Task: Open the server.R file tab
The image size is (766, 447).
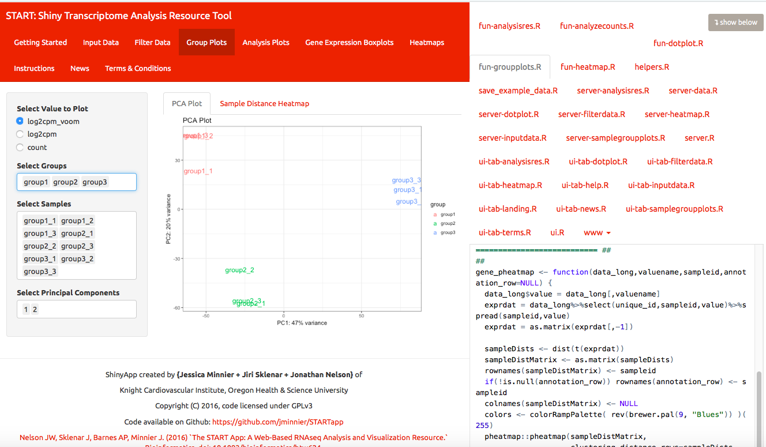Action: (x=700, y=138)
